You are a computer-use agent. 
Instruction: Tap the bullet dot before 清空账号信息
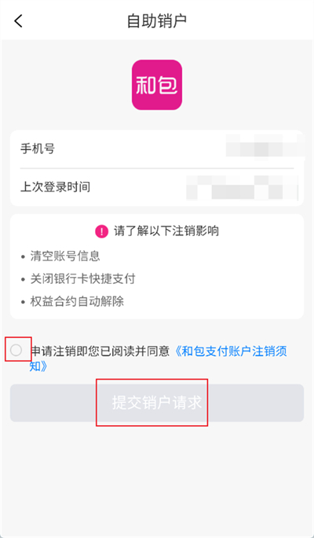(x=23, y=256)
